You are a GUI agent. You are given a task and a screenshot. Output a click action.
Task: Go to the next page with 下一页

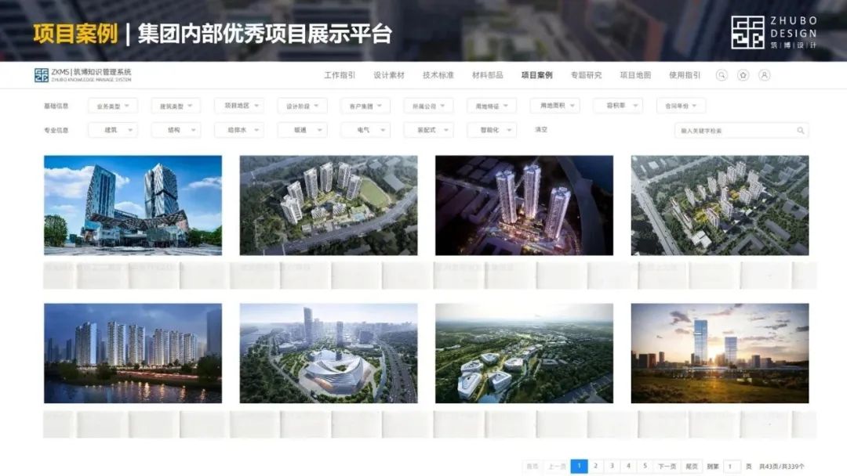(x=665, y=464)
